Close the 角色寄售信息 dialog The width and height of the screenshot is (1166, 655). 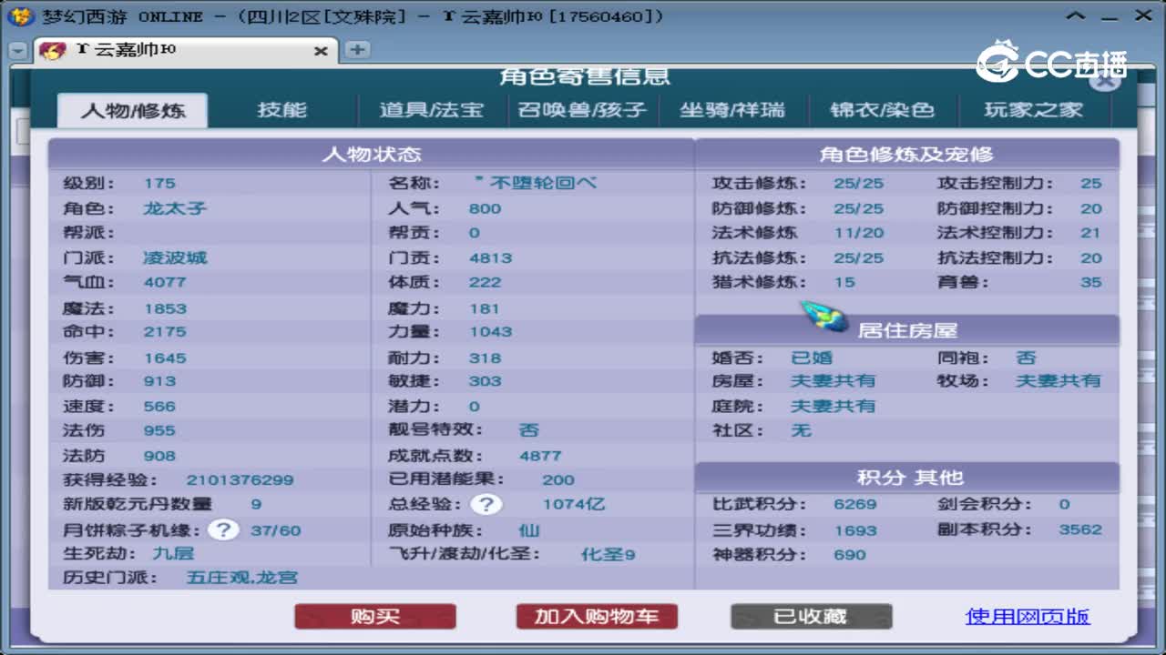(x=1104, y=80)
